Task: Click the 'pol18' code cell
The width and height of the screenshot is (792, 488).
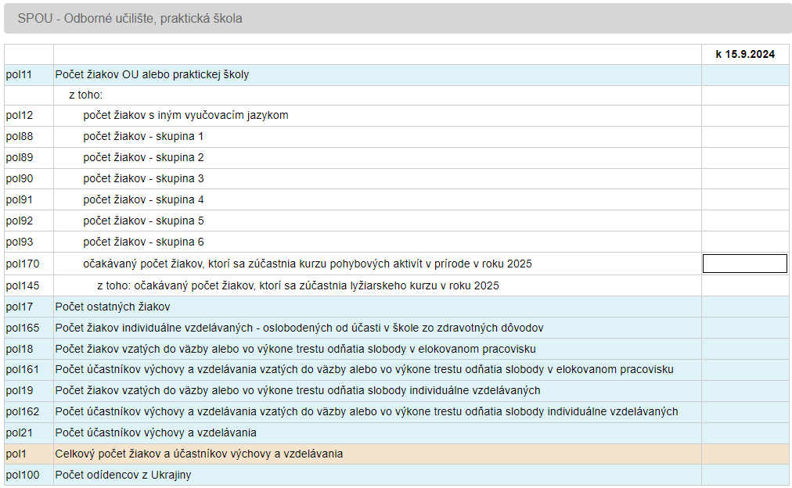Action: [x=29, y=350]
